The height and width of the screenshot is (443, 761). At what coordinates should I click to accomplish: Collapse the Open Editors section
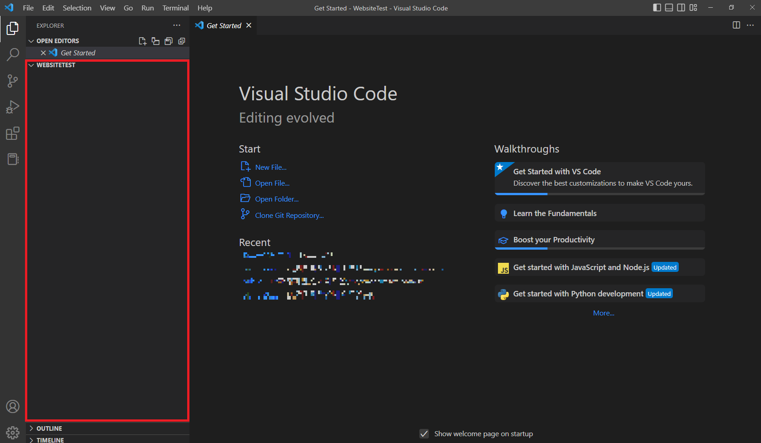click(x=31, y=41)
